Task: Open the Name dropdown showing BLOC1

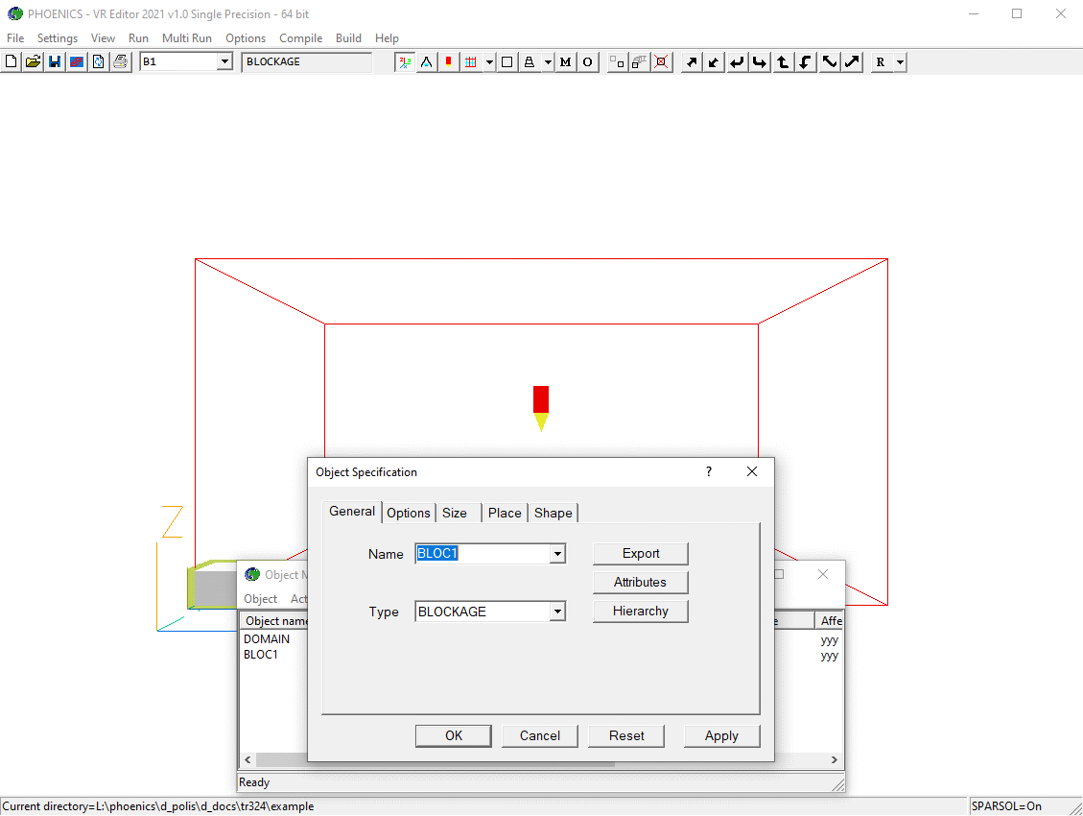Action: click(x=557, y=554)
